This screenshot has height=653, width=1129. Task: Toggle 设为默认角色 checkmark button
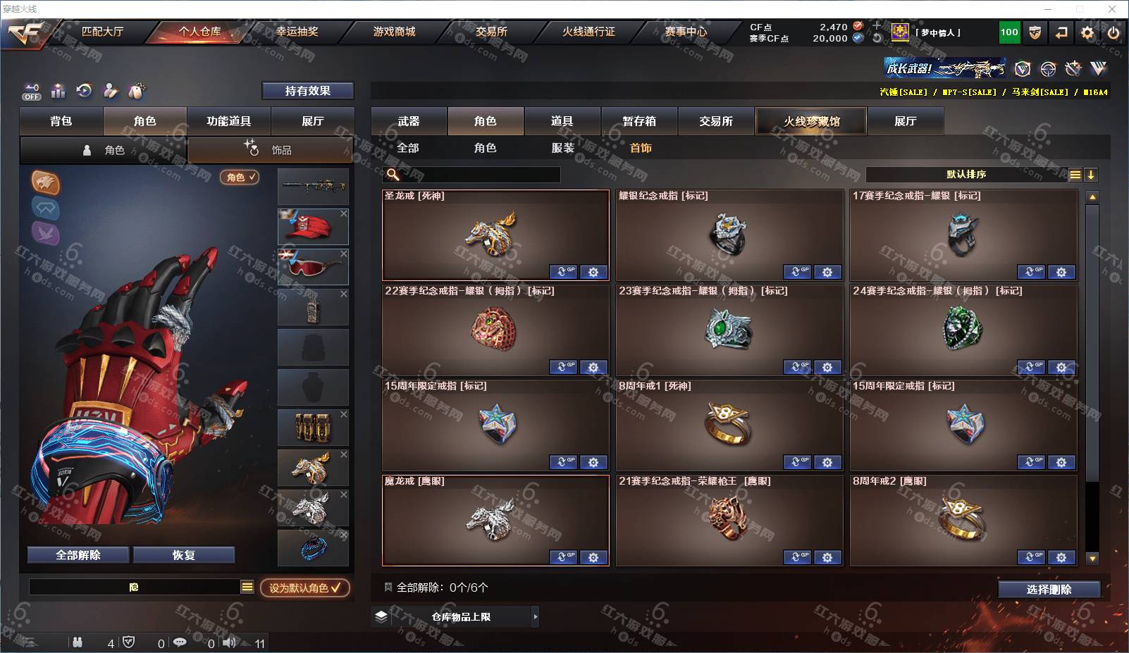[x=304, y=587]
